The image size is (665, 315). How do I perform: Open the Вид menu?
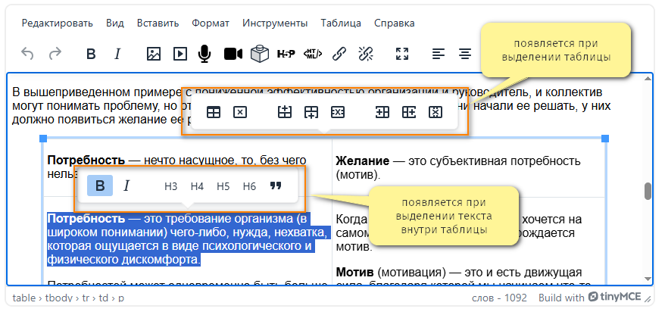(115, 23)
